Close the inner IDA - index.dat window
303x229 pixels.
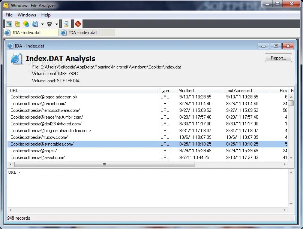[288, 46]
